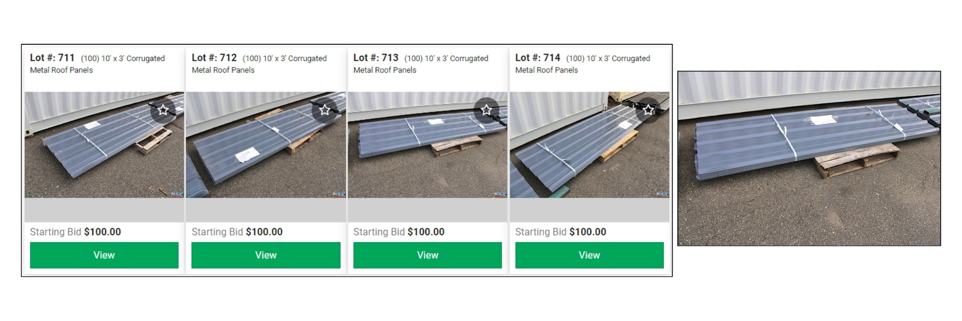Toggle favorite star on Lot 713
Image resolution: width=962 pixels, height=321 pixels.
(486, 110)
